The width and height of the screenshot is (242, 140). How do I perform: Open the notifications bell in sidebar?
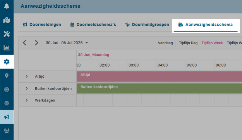pyautogui.click(x=7, y=6)
